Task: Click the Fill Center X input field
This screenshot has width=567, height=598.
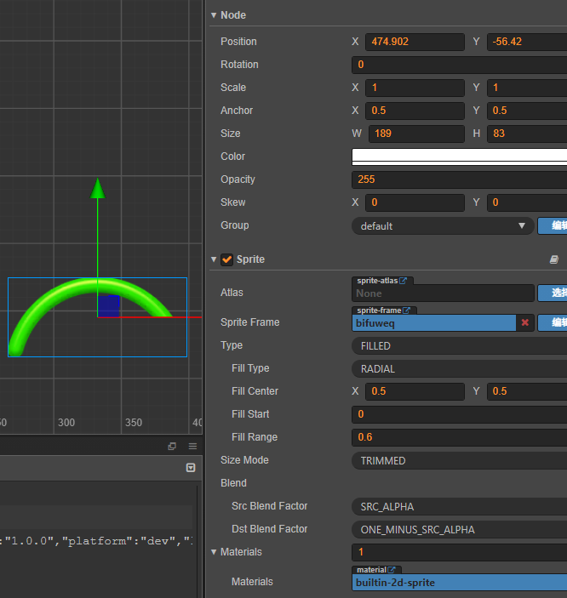Action: pos(415,391)
